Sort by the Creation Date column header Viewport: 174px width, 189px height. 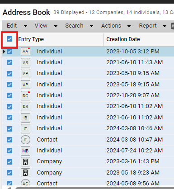[x=123, y=39]
